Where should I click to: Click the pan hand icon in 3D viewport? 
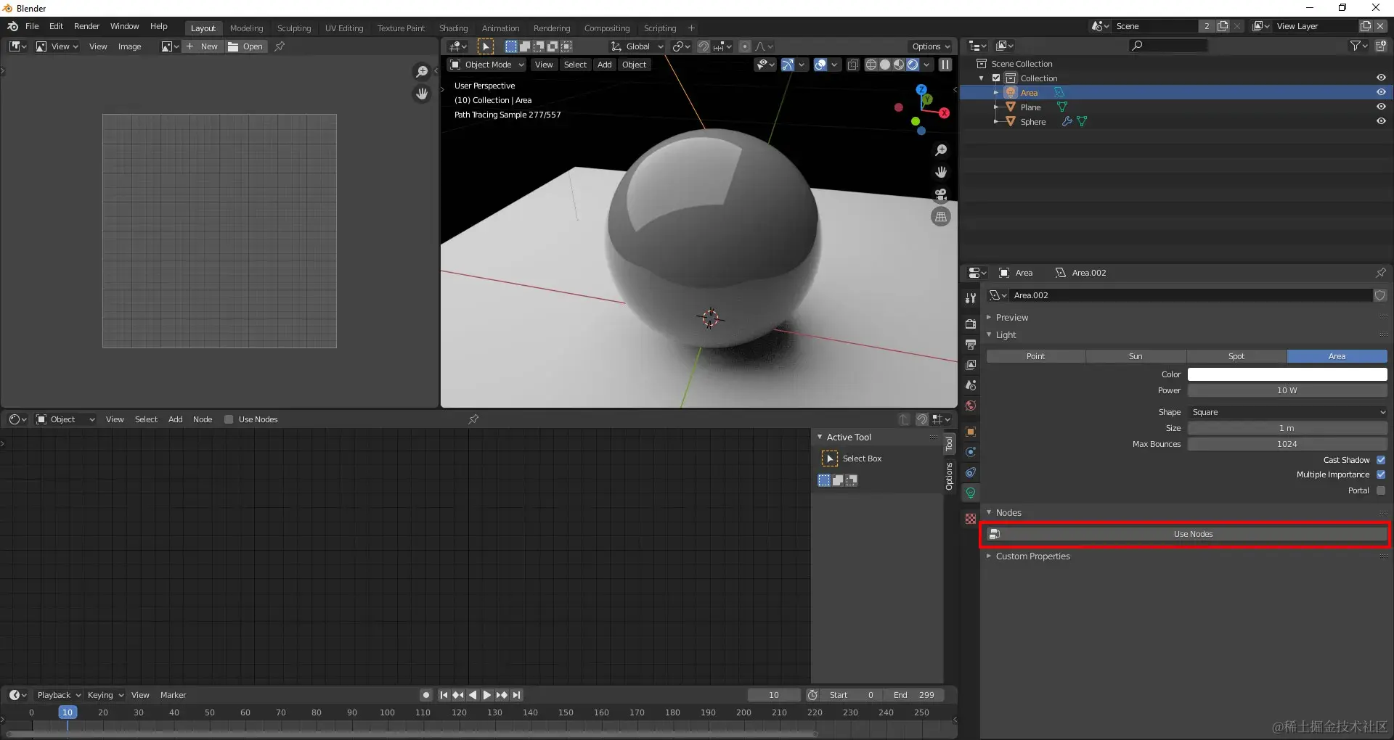point(941,172)
